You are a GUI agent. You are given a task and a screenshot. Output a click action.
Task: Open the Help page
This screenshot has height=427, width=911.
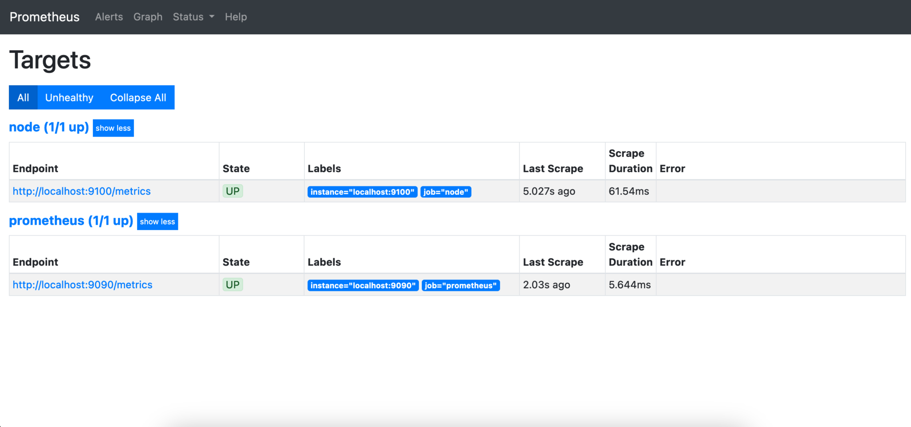[x=235, y=17]
